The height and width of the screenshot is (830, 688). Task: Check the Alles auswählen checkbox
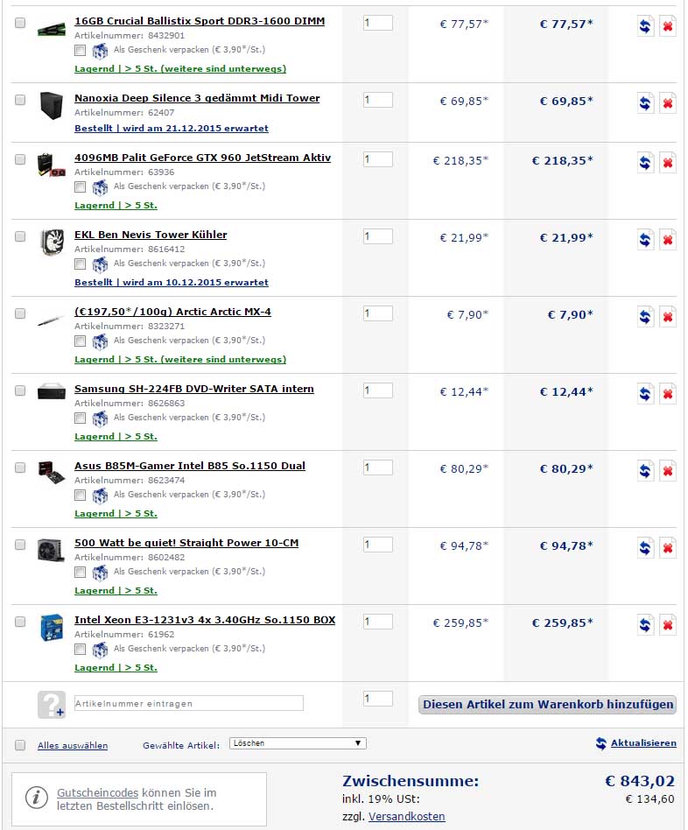pos(20,745)
